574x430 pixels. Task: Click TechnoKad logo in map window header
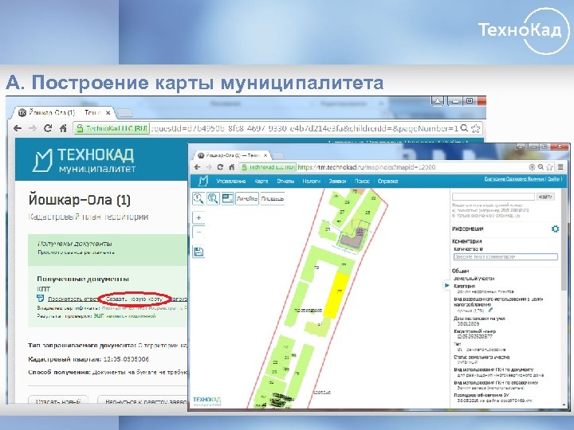[x=202, y=181]
